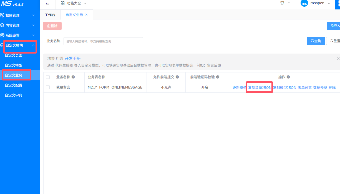340x194 pixels.
Task: Click the theme shirt icon
Action: (x=282, y=3)
